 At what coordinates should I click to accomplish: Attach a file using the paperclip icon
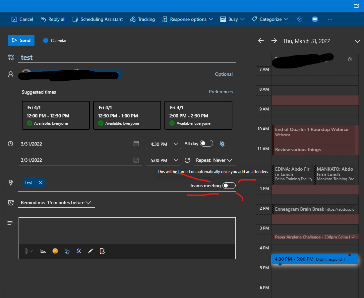pos(26,251)
